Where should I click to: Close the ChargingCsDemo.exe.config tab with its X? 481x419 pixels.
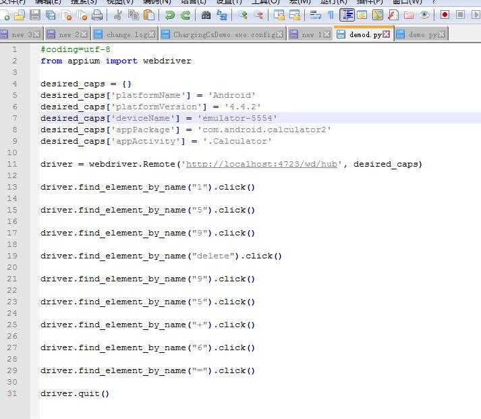click(x=280, y=34)
